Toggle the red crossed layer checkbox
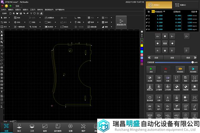Screen dimensions: 200x133 pos(142,42)
